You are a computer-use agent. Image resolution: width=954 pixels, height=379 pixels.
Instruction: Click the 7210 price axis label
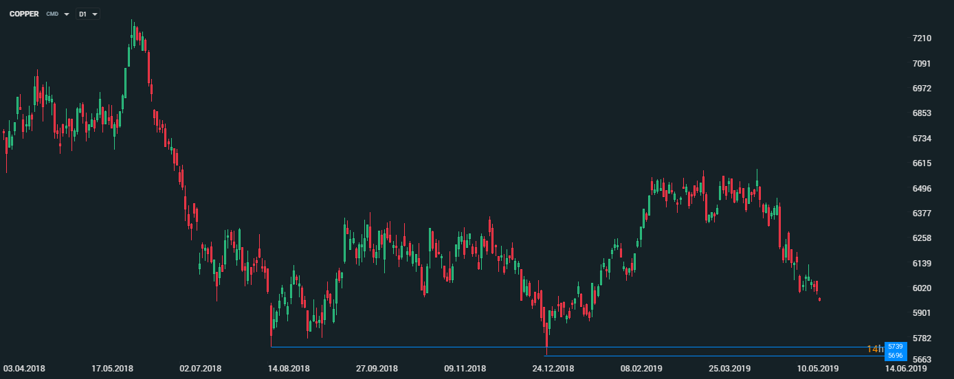click(922, 38)
